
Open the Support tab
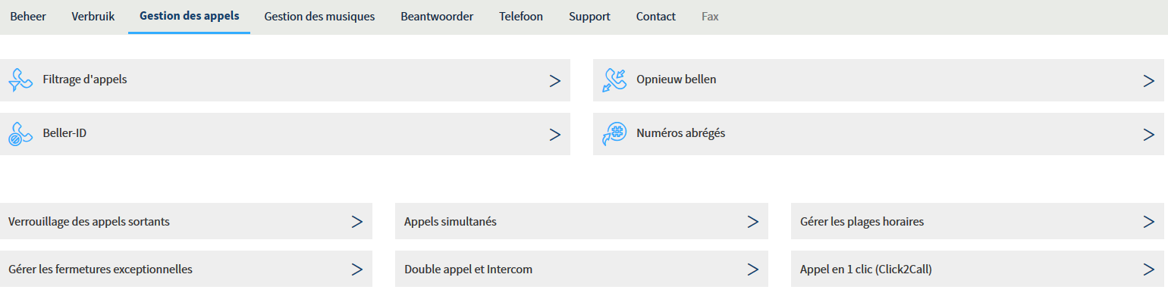(x=589, y=17)
